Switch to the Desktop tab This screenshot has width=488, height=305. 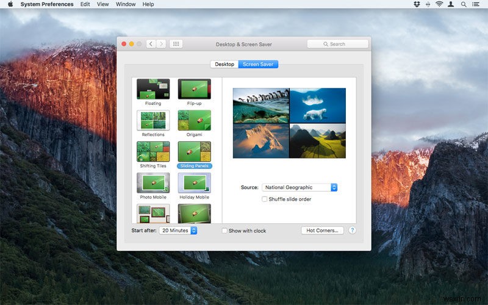click(x=224, y=64)
